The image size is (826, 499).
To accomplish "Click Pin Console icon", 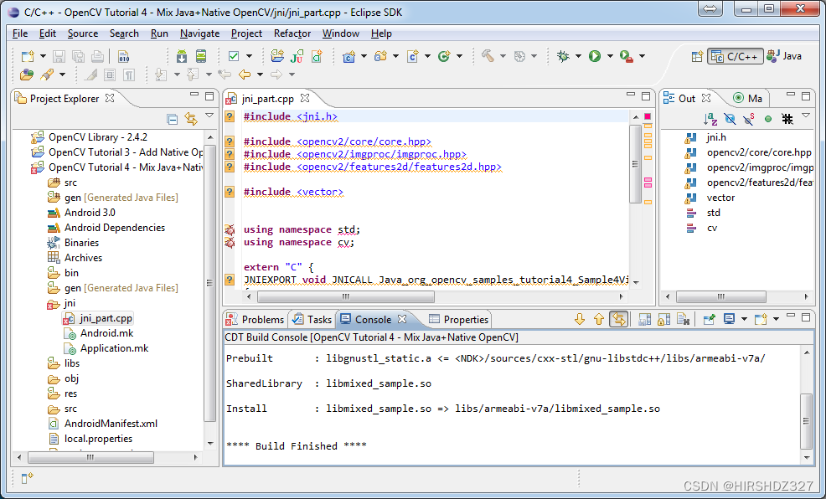I will click(709, 319).
